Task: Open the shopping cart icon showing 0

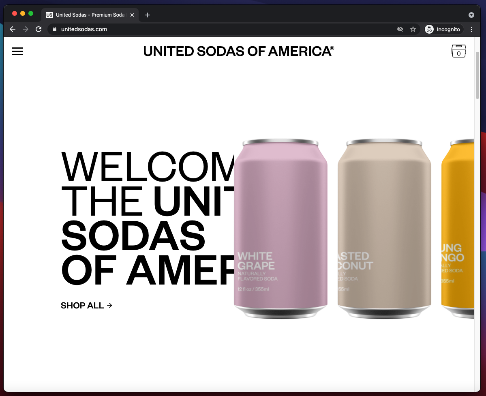Action: [x=458, y=51]
